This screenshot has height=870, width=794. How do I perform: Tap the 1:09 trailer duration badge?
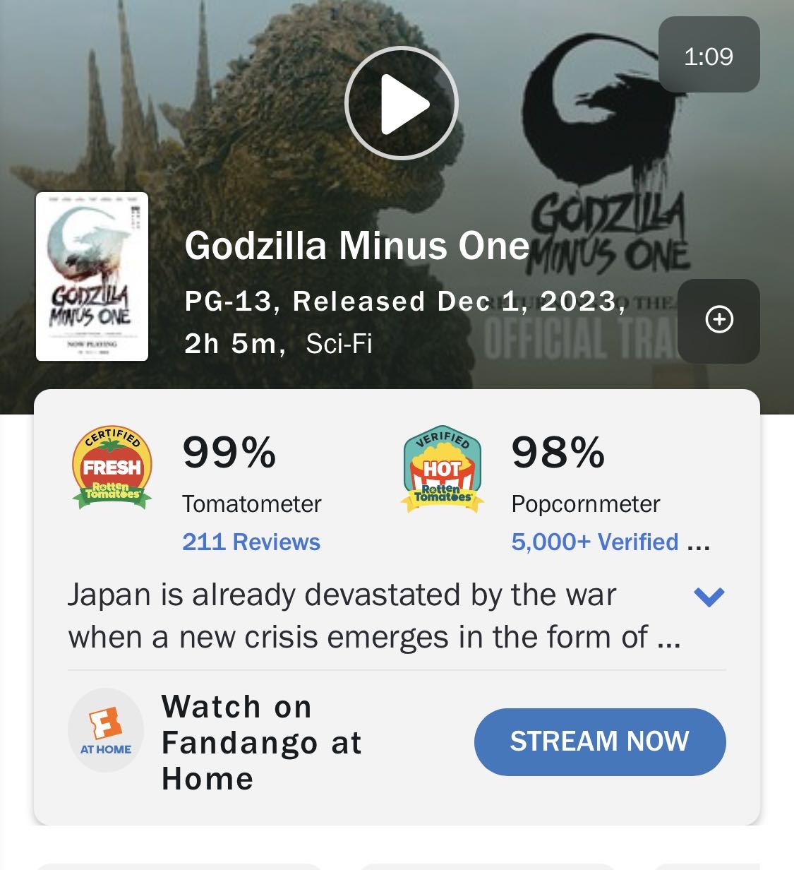point(709,55)
